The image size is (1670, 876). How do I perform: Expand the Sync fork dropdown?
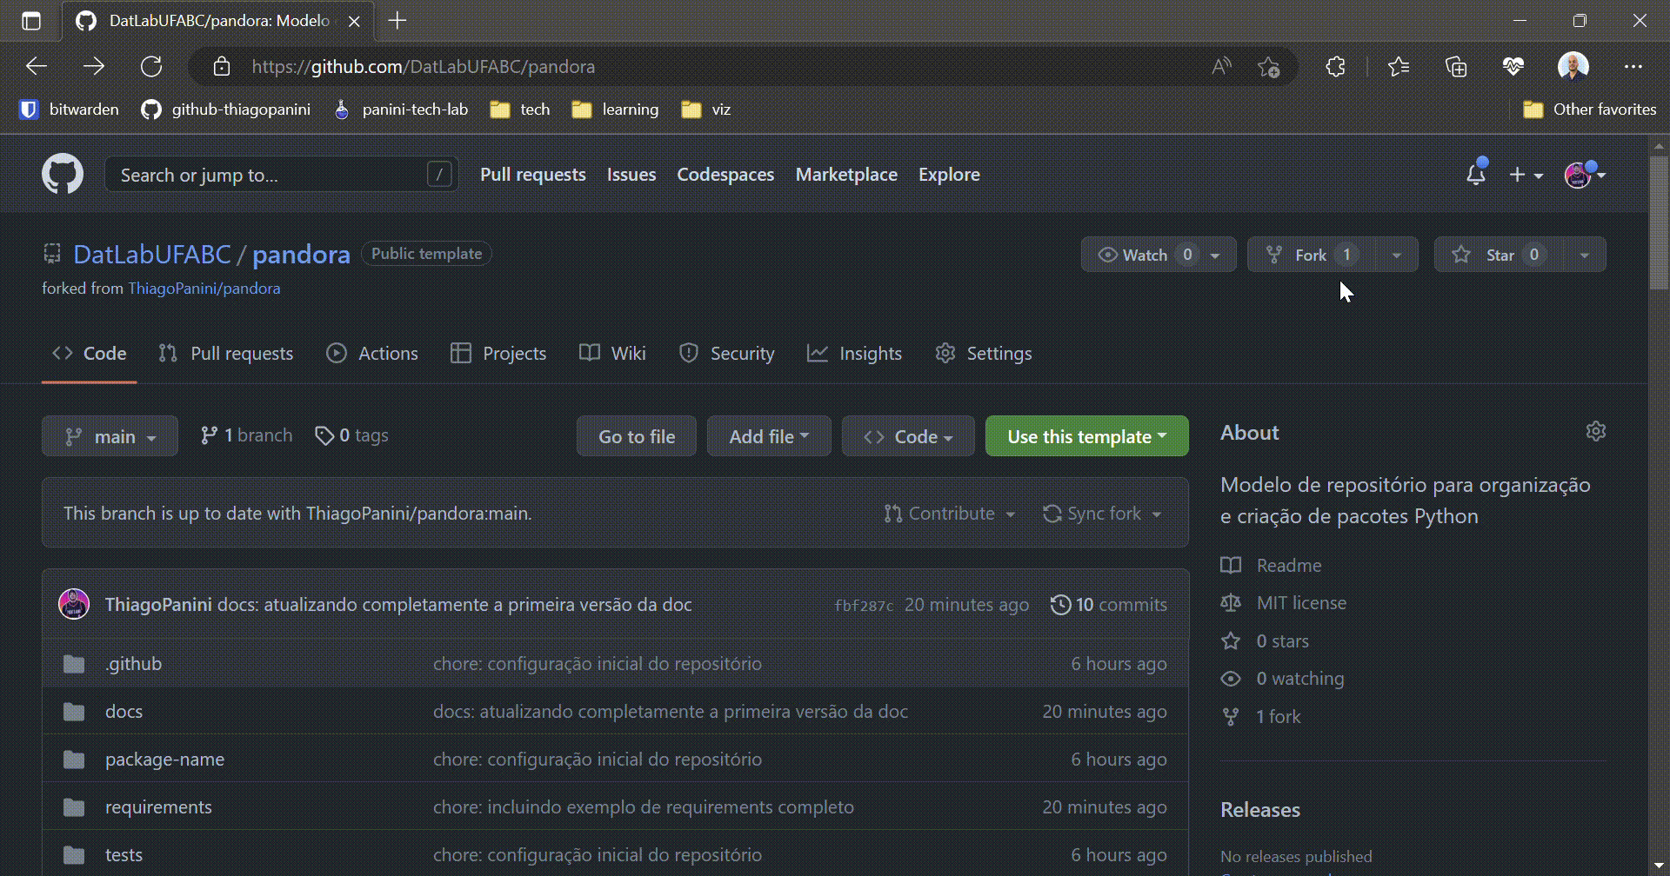click(x=1103, y=514)
